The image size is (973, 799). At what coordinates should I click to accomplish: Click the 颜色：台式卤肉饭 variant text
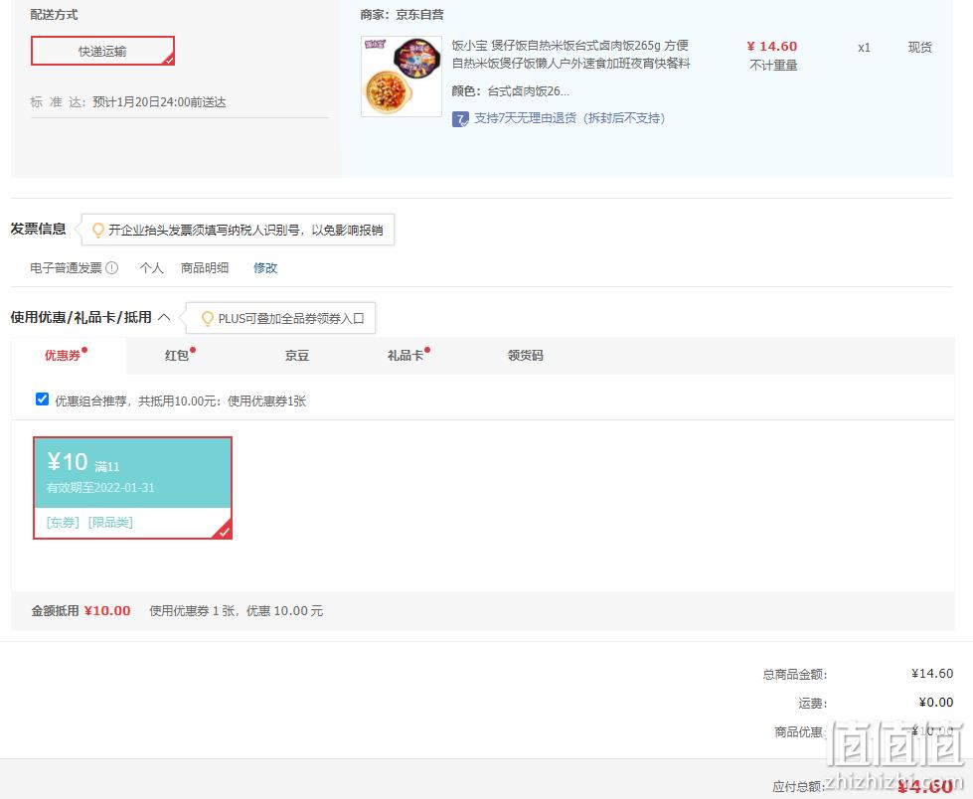click(x=510, y=91)
